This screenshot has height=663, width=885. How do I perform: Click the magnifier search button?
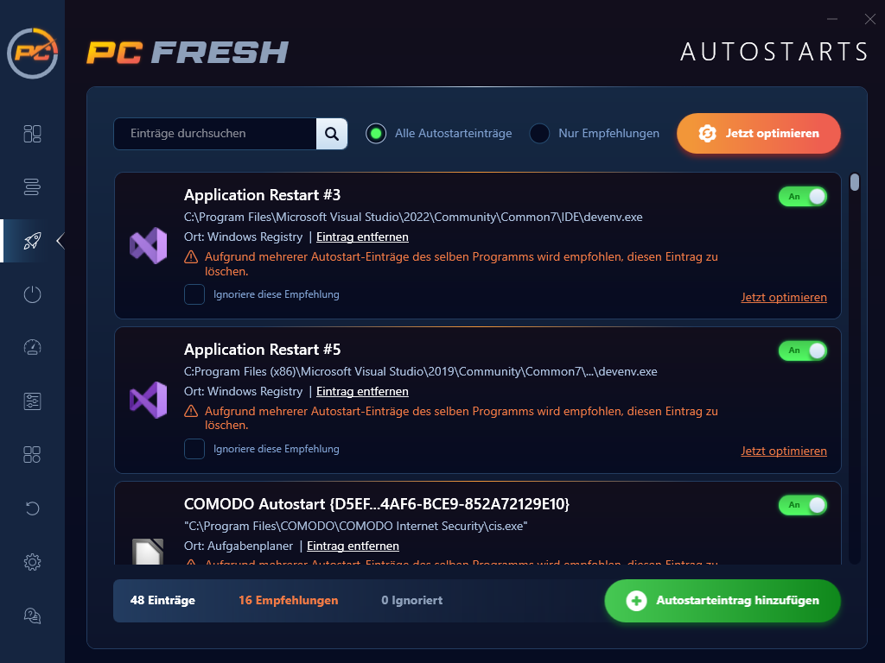pos(332,134)
